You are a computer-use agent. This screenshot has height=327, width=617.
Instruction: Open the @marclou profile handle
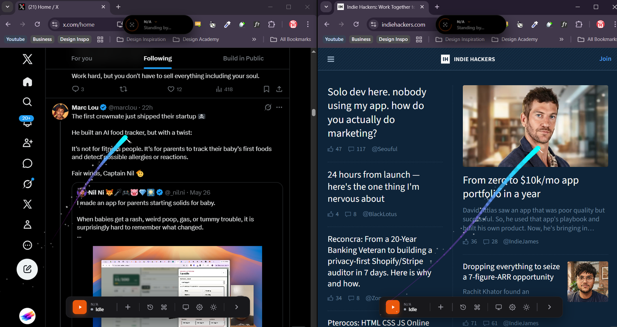123,107
